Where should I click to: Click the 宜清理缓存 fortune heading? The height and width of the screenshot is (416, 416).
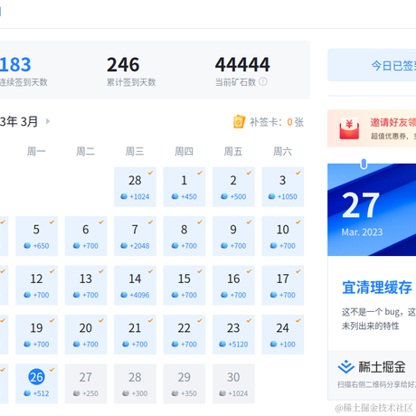click(x=377, y=288)
